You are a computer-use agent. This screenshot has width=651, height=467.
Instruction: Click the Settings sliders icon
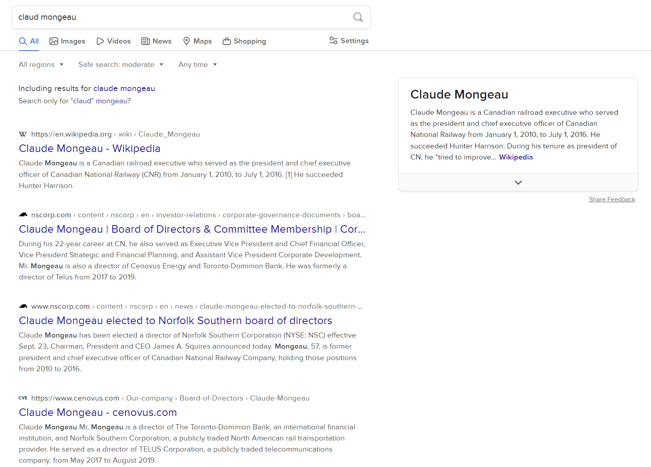click(x=334, y=40)
